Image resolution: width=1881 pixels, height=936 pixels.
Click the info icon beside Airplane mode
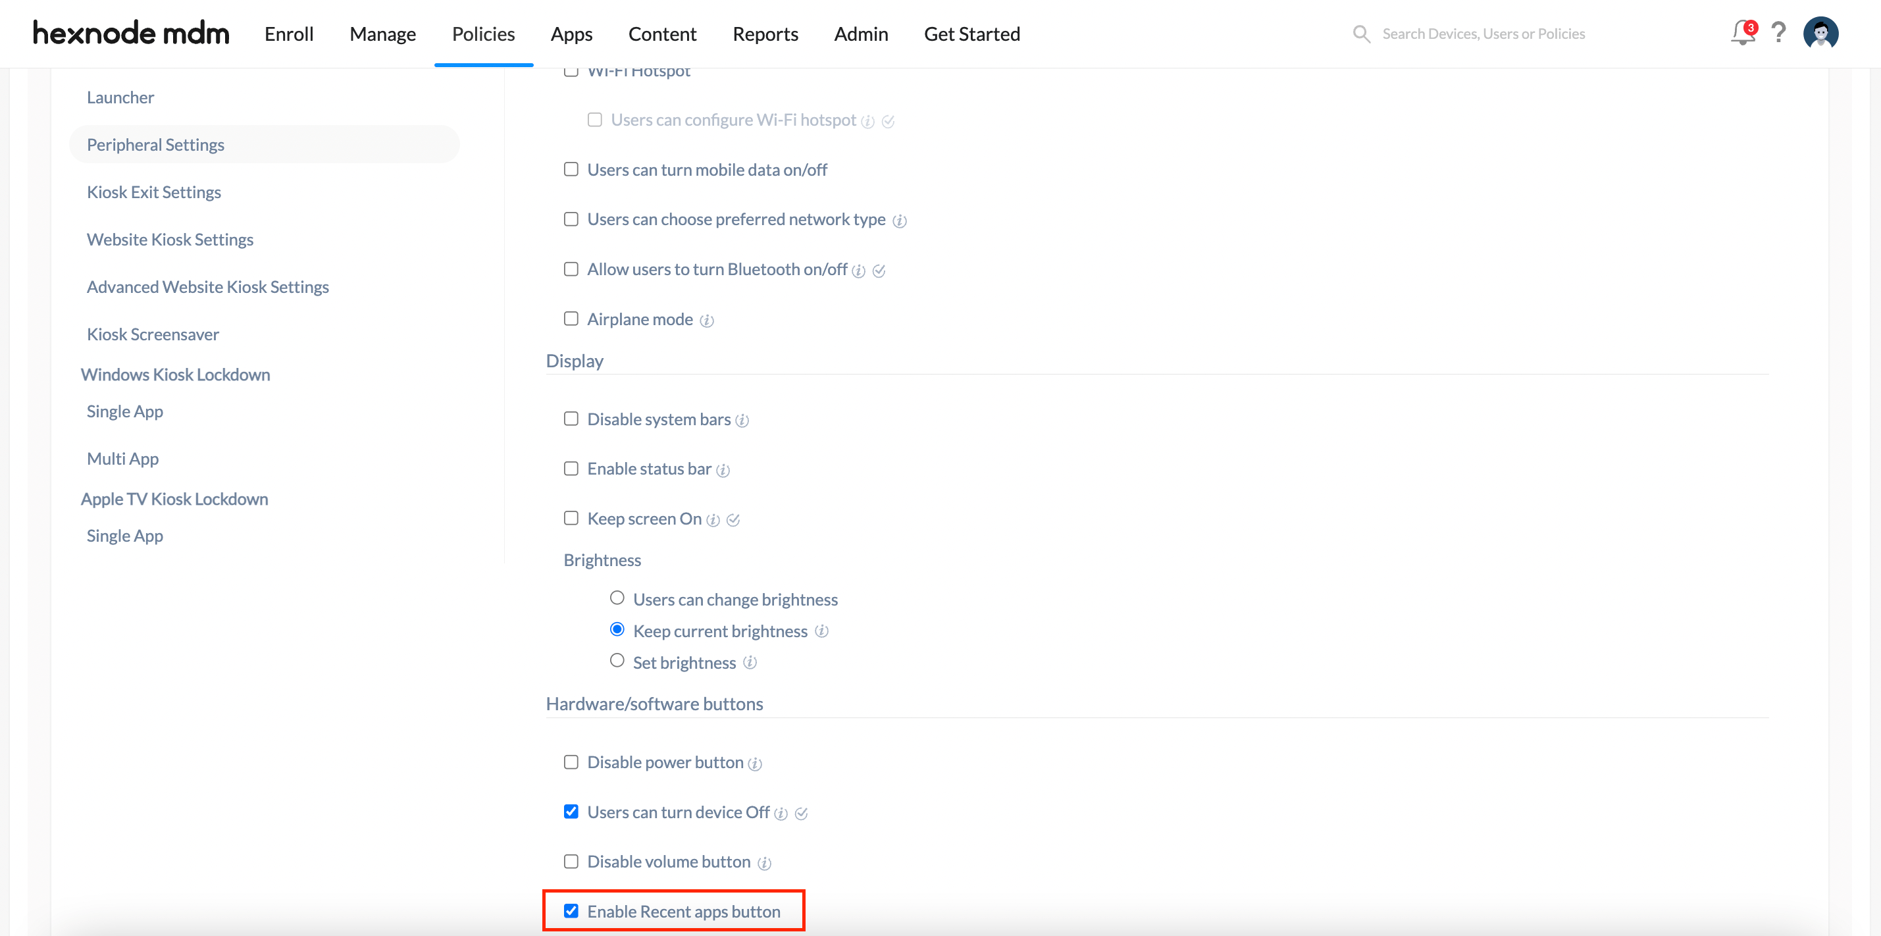(706, 320)
